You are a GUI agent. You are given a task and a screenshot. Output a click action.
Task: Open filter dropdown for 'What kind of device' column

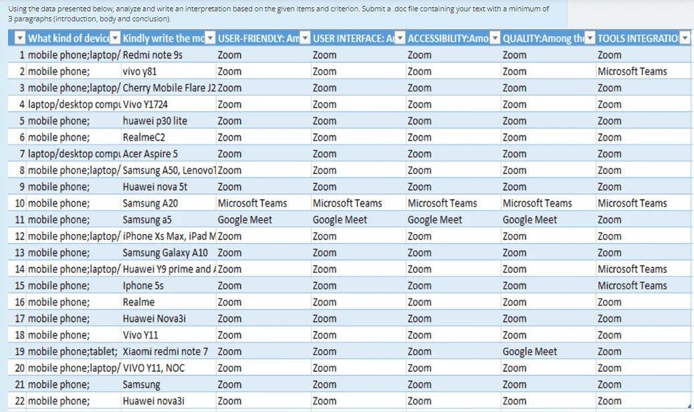tap(115, 39)
